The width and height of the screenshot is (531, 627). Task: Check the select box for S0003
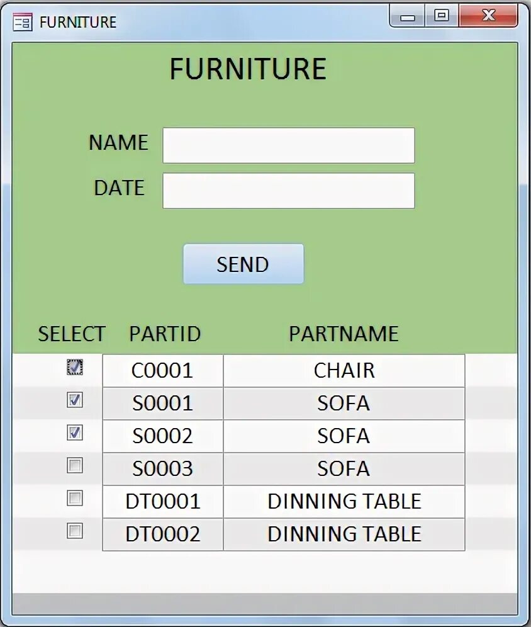click(x=75, y=466)
